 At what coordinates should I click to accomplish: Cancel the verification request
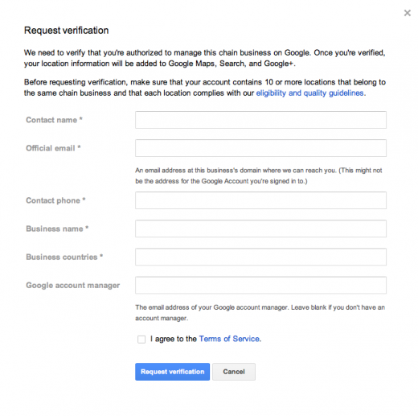tap(234, 372)
